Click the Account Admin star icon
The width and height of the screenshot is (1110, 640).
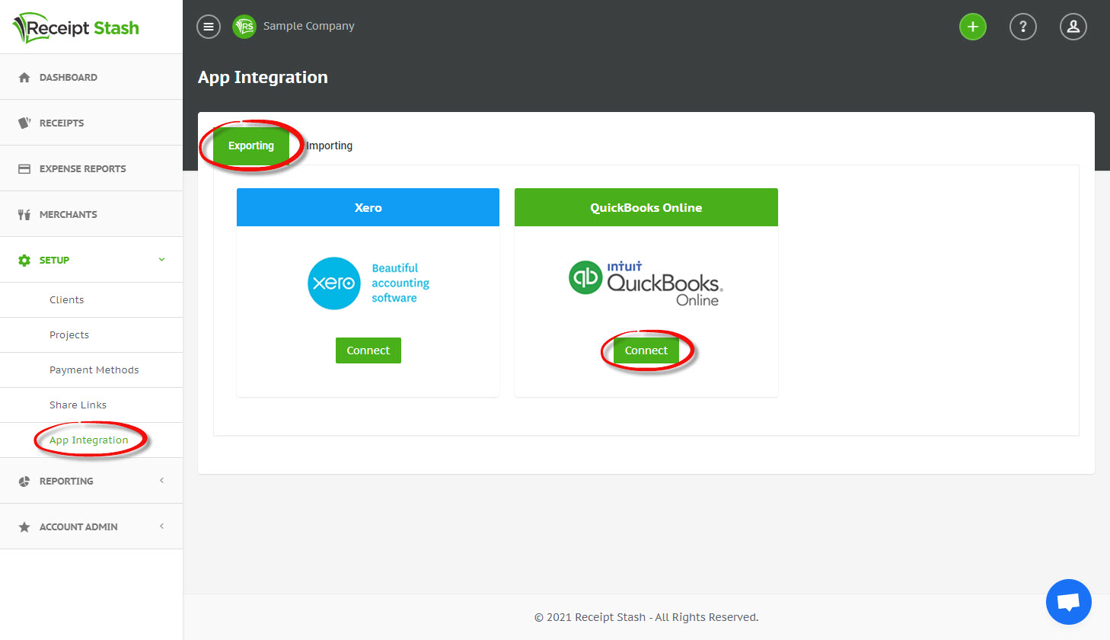coord(24,526)
